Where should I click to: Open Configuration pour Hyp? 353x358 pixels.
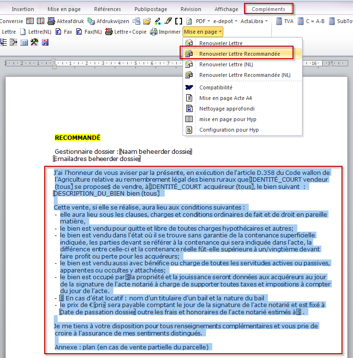(x=243, y=130)
